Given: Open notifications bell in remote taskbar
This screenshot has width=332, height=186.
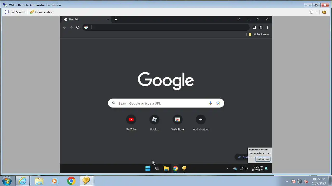Looking at the screenshot, I should pyautogui.click(x=266, y=168).
